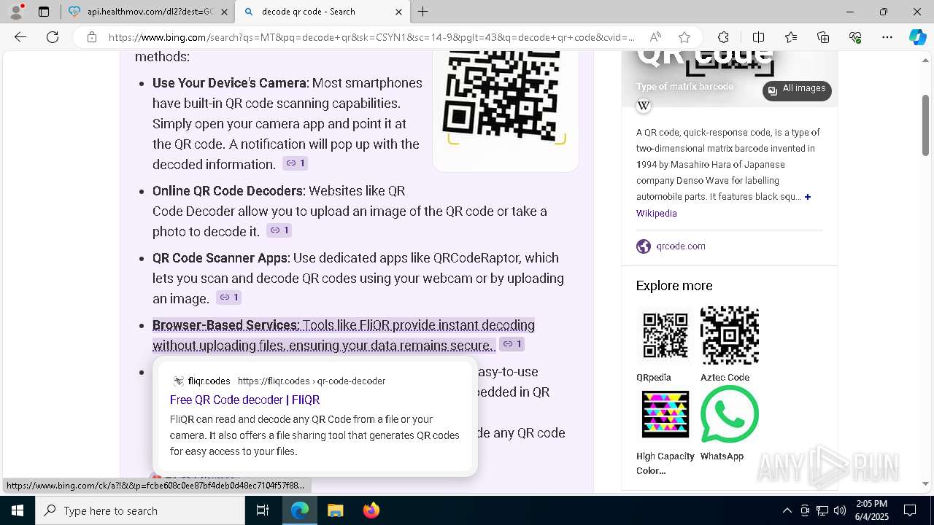
Task: Open the Wikipedia source link
Action: [x=656, y=213]
